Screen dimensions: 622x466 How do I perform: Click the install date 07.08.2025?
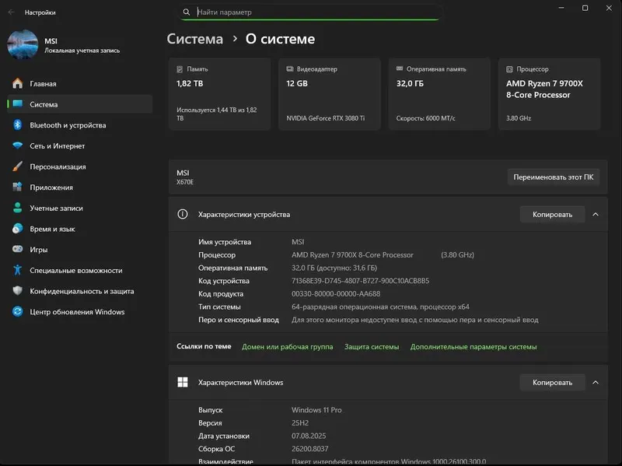click(309, 436)
